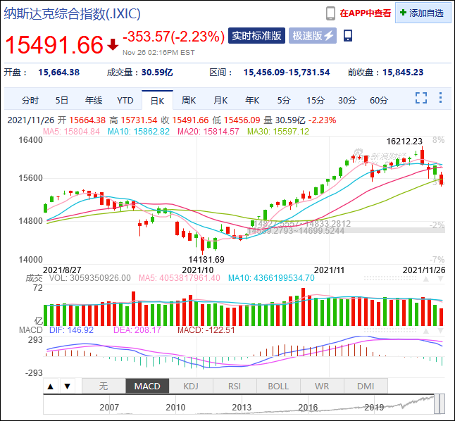Click the 区间 range 15,456.09-15,731.54
This screenshot has height=421, width=455.
pos(287,73)
